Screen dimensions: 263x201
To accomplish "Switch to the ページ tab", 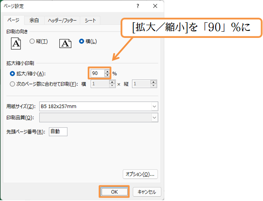I will 14,20.
